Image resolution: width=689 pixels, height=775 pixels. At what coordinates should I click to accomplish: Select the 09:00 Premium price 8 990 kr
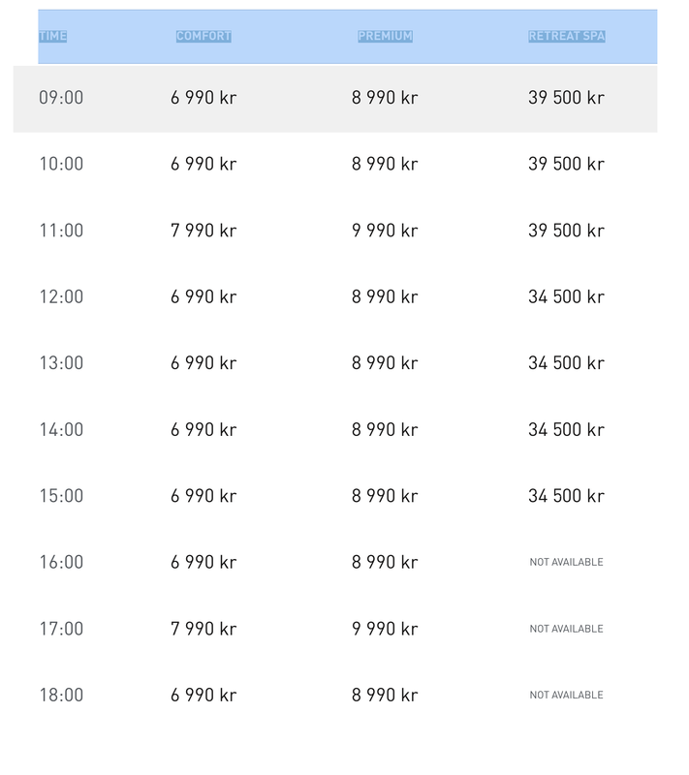point(385,98)
